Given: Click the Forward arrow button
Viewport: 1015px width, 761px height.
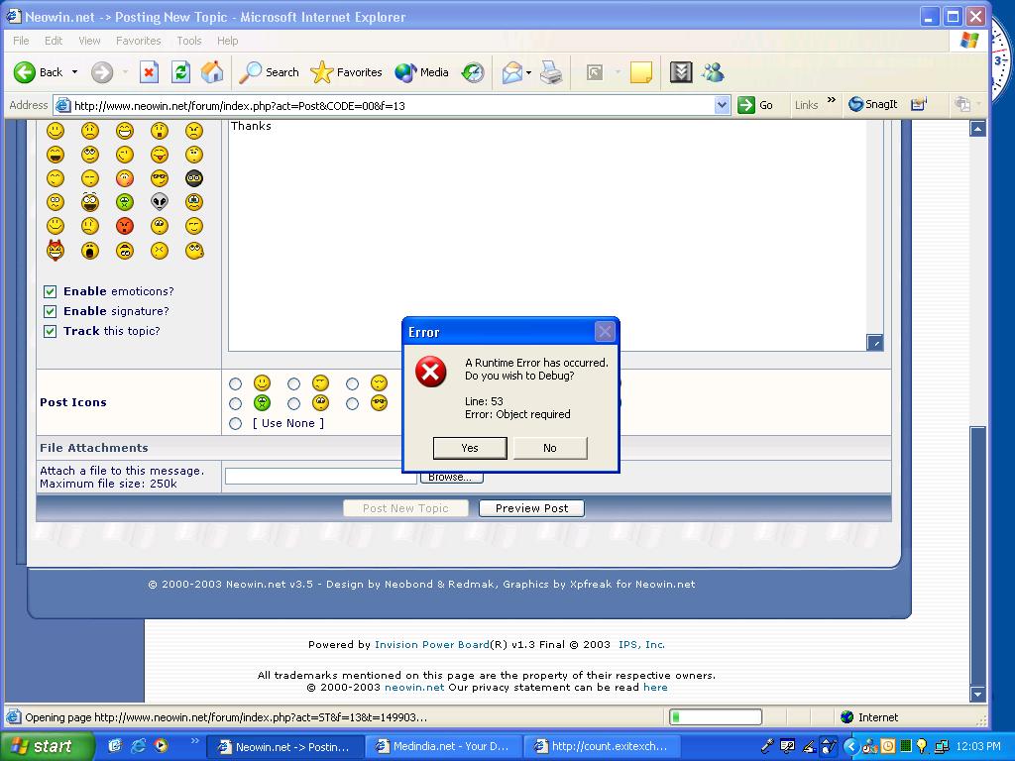Looking at the screenshot, I should coord(102,72).
